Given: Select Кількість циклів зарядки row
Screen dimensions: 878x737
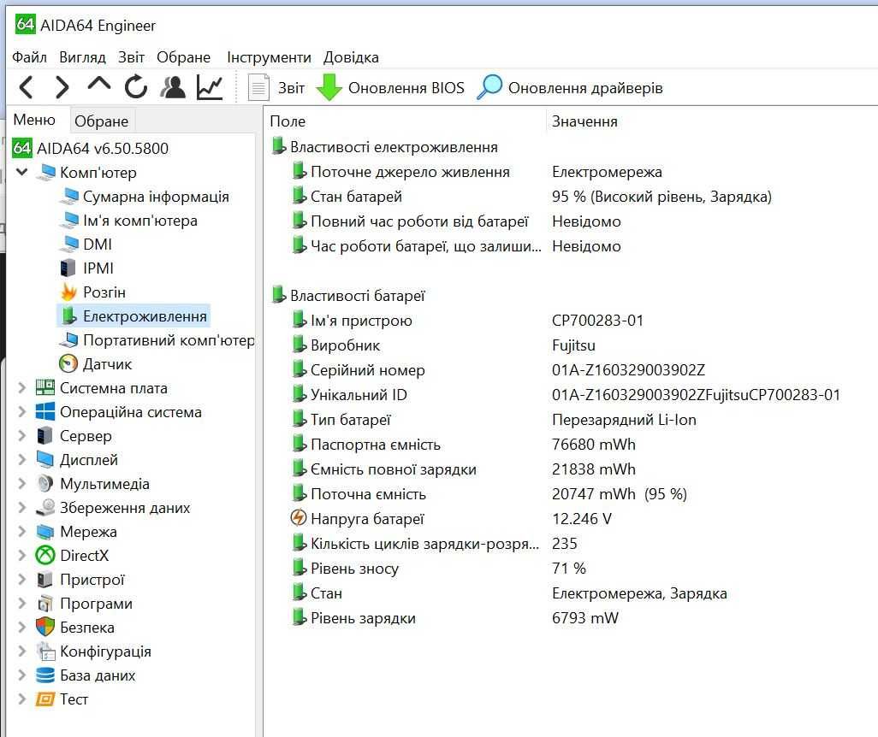Looking at the screenshot, I should [424, 544].
